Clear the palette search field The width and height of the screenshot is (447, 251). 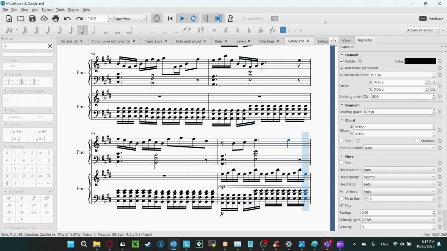point(50,46)
